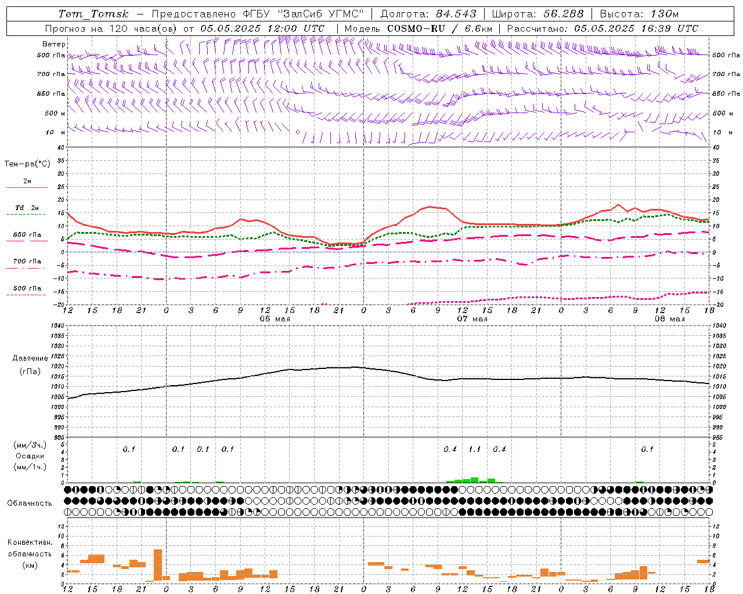Click the '08 мая' date marker
Screen dimensions: 743x594
point(670,319)
